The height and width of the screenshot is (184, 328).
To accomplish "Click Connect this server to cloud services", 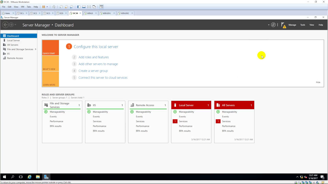I will [103, 77].
